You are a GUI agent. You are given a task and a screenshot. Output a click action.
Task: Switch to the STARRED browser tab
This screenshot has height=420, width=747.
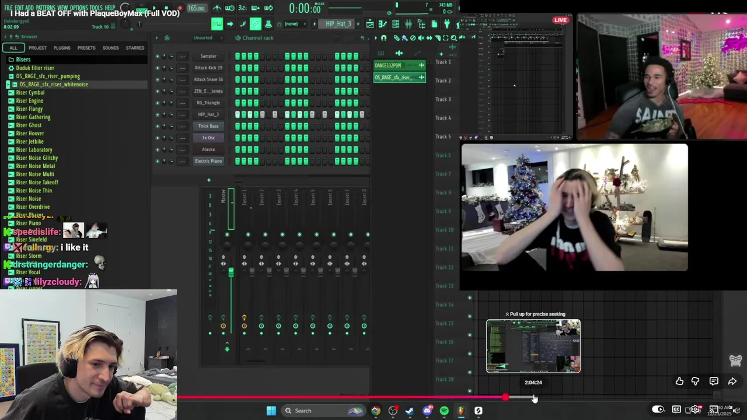point(135,48)
